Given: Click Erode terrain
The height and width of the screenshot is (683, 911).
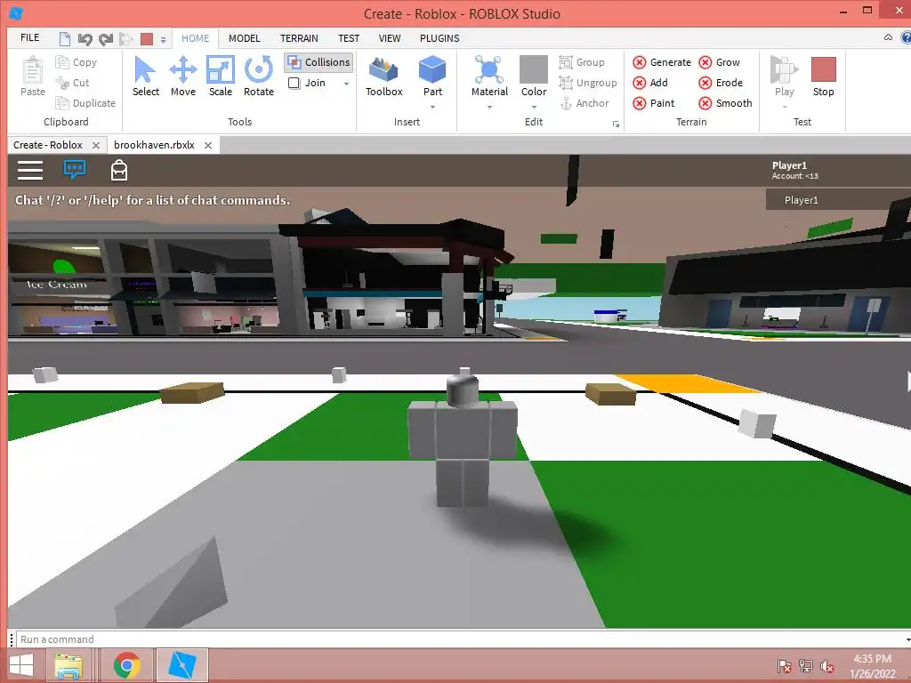Looking at the screenshot, I should (x=721, y=83).
